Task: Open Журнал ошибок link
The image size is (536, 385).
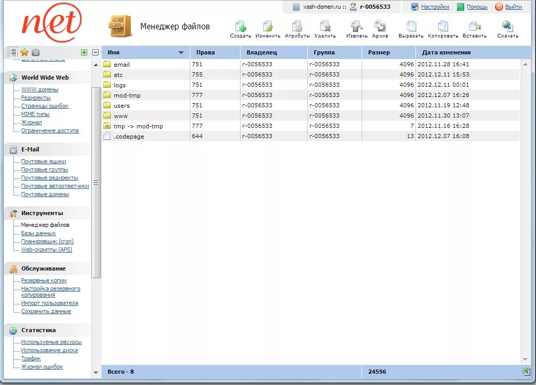Action: [42, 367]
